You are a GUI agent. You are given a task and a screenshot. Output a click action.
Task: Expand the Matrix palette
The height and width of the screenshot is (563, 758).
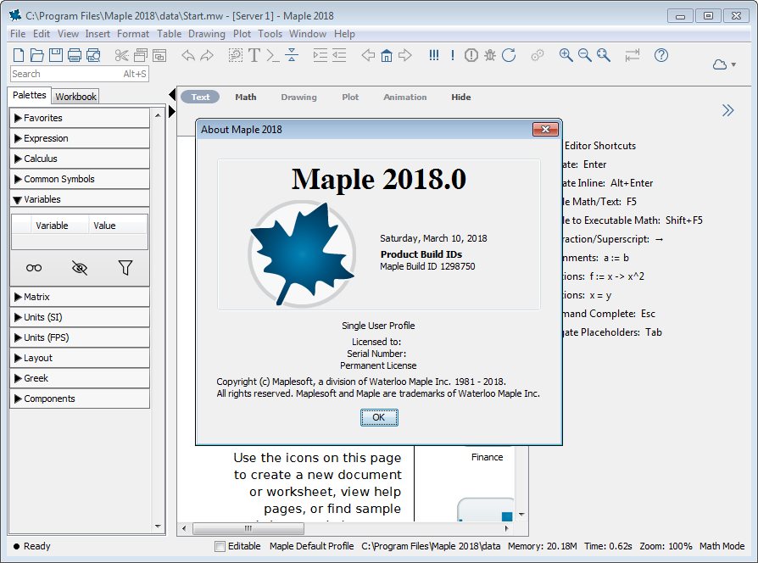click(x=80, y=297)
